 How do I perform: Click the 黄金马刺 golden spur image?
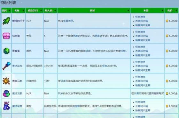click(x=6, y=81)
